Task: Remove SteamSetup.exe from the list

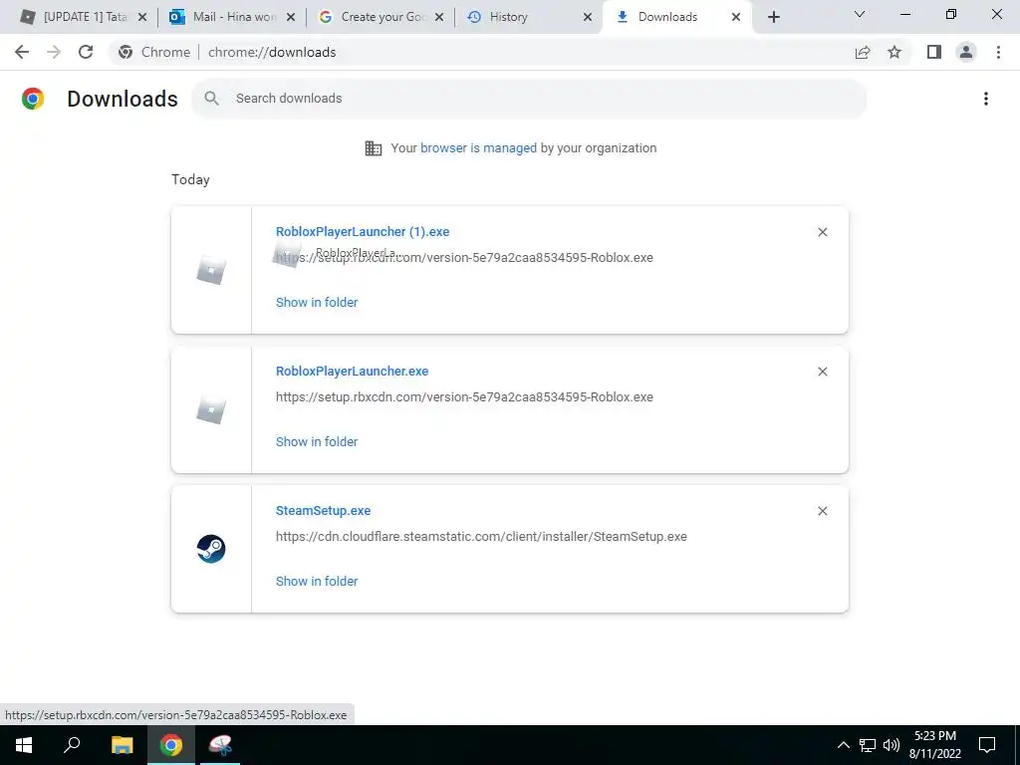Action: (x=822, y=511)
